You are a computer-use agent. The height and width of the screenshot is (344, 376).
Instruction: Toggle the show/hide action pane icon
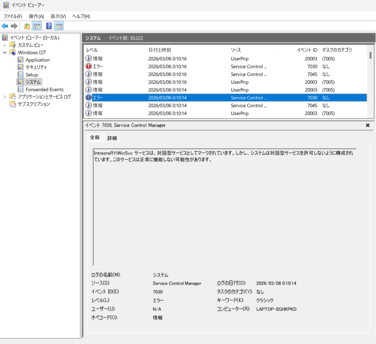(x=59, y=26)
